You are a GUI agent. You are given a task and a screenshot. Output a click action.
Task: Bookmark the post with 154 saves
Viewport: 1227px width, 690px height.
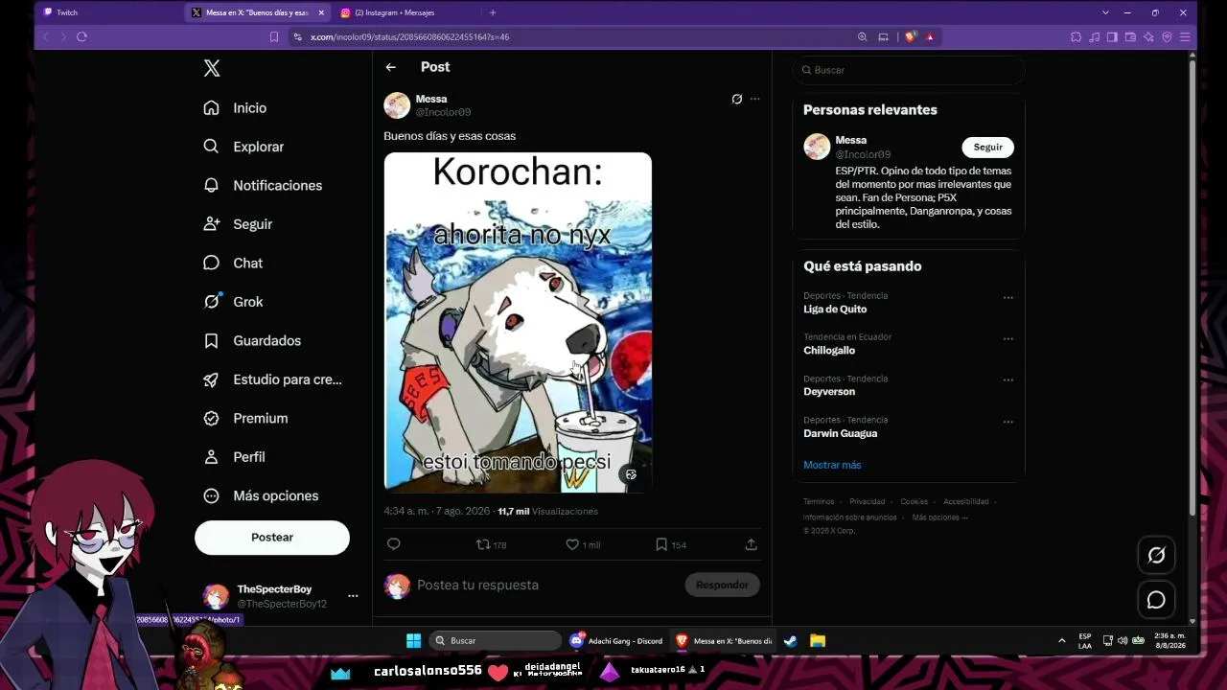(x=670, y=544)
